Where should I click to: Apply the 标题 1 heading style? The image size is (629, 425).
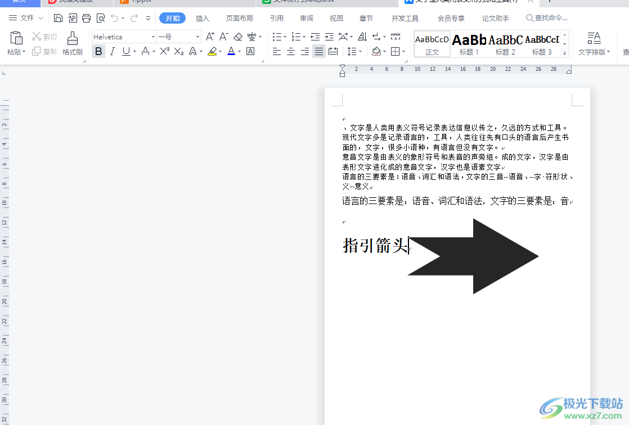pyautogui.click(x=469, y=43)
